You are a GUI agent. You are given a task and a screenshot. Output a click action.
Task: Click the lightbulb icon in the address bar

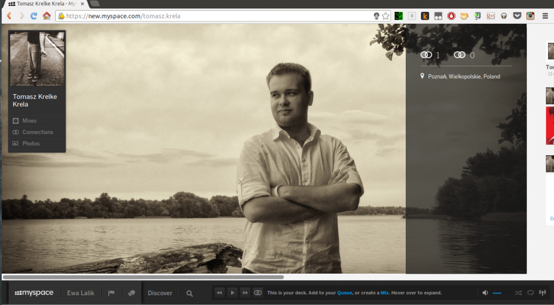377,16
